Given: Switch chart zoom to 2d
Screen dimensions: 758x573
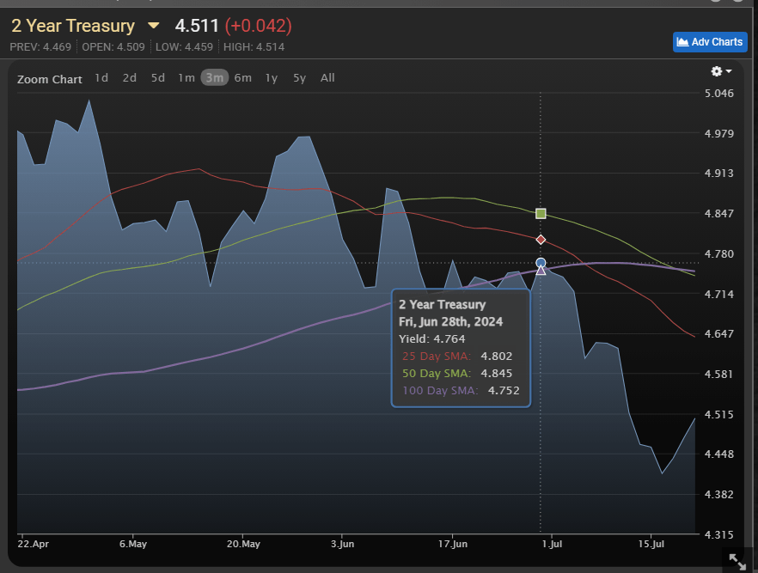Looking at the screenshot, I should 129,78.
